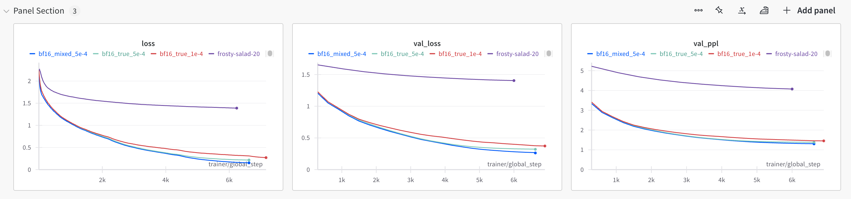Select the val_ppl chart title
Image resolution: width=851 pixels, height=199 pixels.
coord(706,44)
